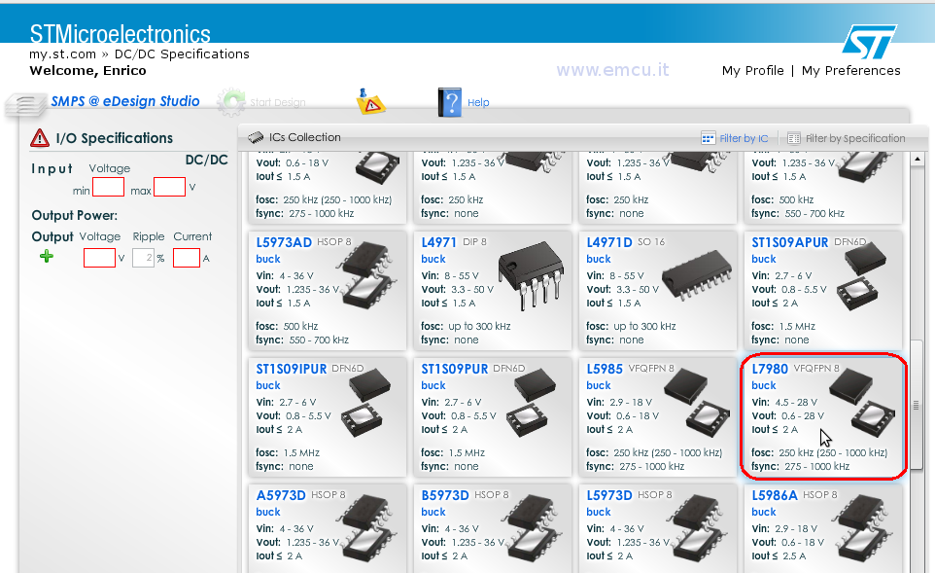Screen dimensions: 935x573
Task: Click the ICs Collection panel title
Action: 305,137
